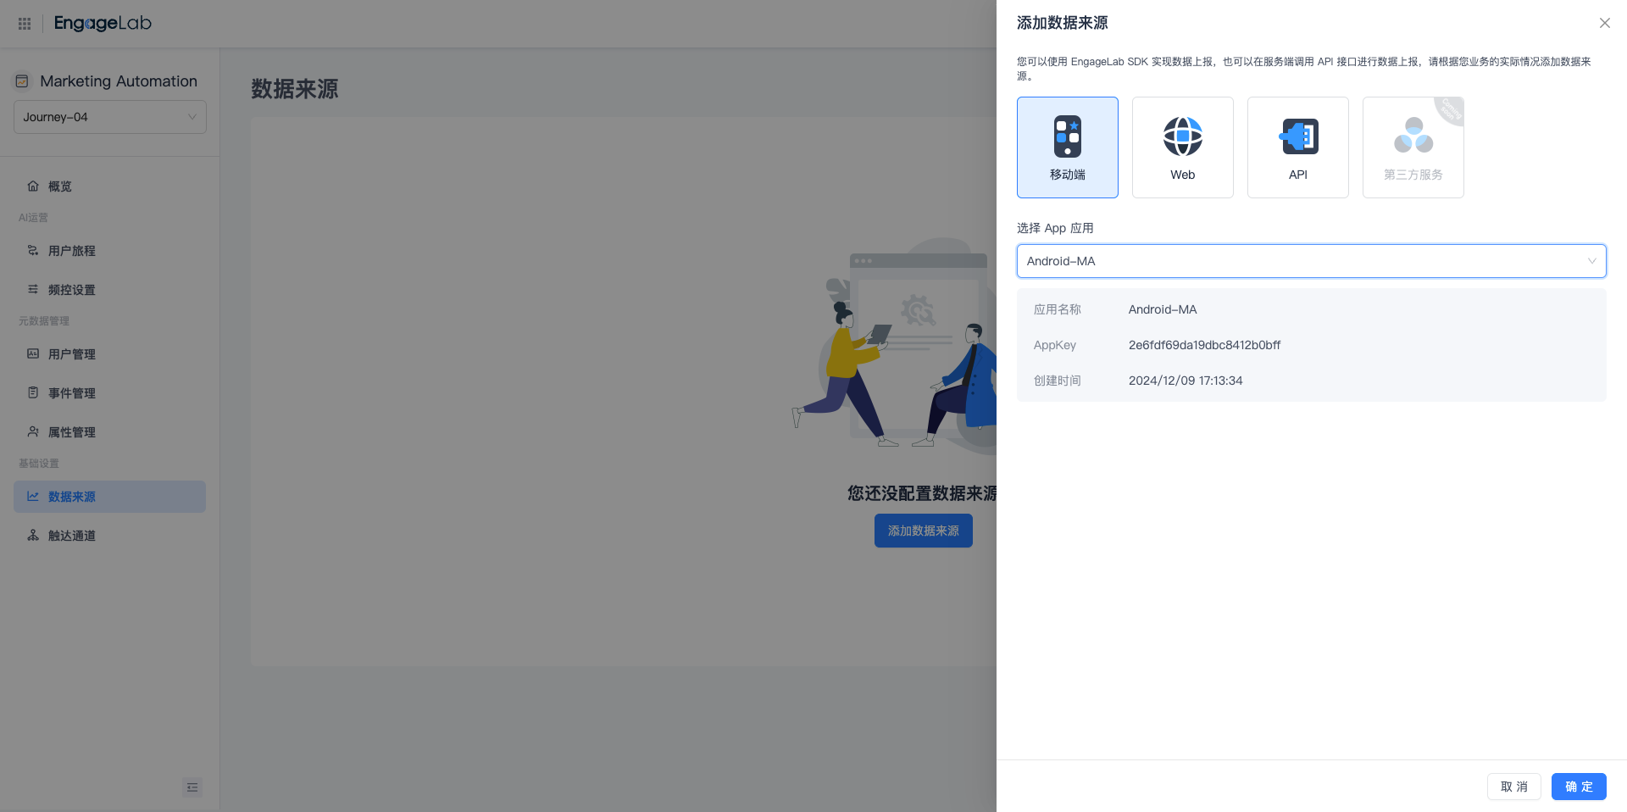1627x812 pixels.
Task: Open the app grid launcher icon
Action: [x=24, y=23]
